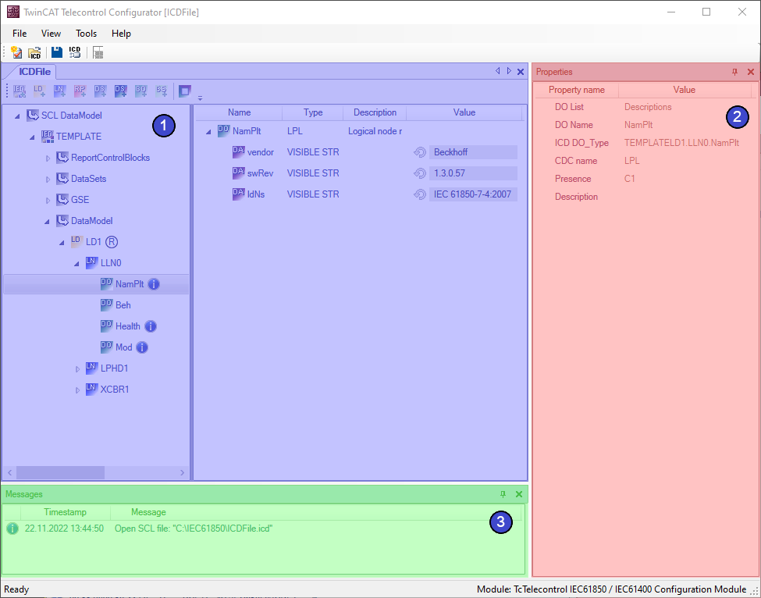The height and width of the screenshot is (598, 761).
Task: Reset the ldNs value with its revert icon
Action: click(x=419, y=194)
